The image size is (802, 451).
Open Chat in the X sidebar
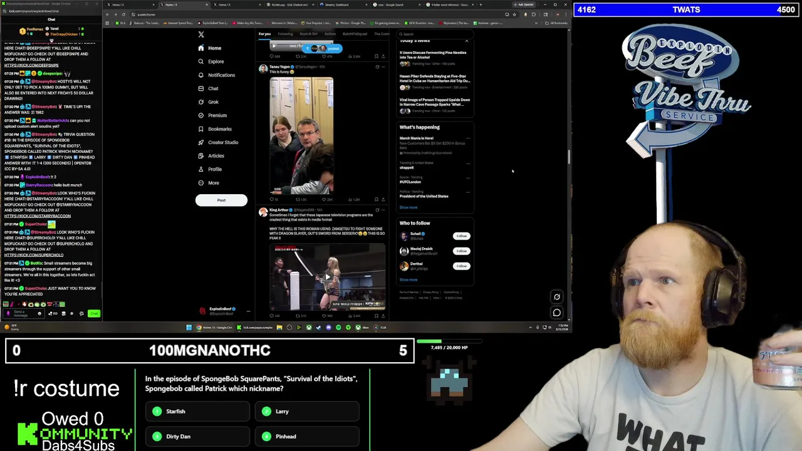coord(208,88)
